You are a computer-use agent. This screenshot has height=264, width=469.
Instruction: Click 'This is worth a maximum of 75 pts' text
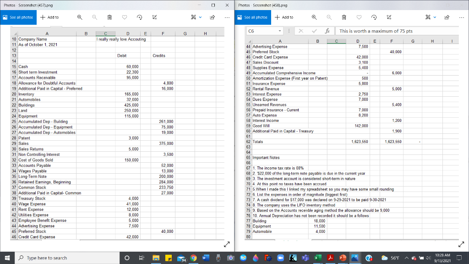(376, 31)
